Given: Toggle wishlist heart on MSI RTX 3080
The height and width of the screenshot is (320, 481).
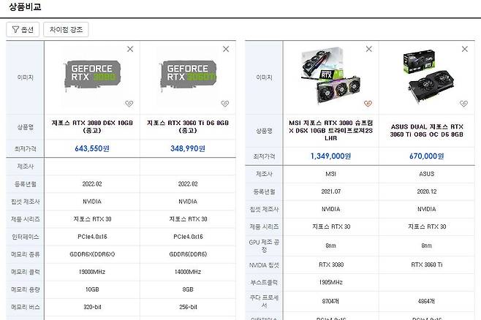Looking at the screenshot, I should [x=368, y=104].
